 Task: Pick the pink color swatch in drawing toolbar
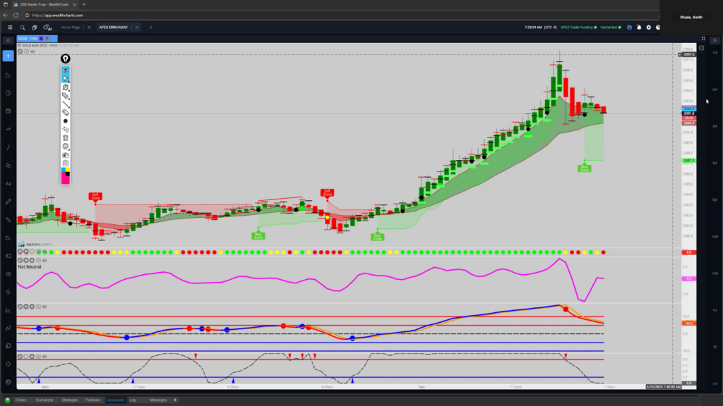(66, 180)
